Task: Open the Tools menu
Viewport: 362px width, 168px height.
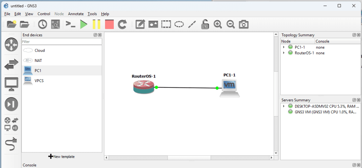Action: click(92, 14)
